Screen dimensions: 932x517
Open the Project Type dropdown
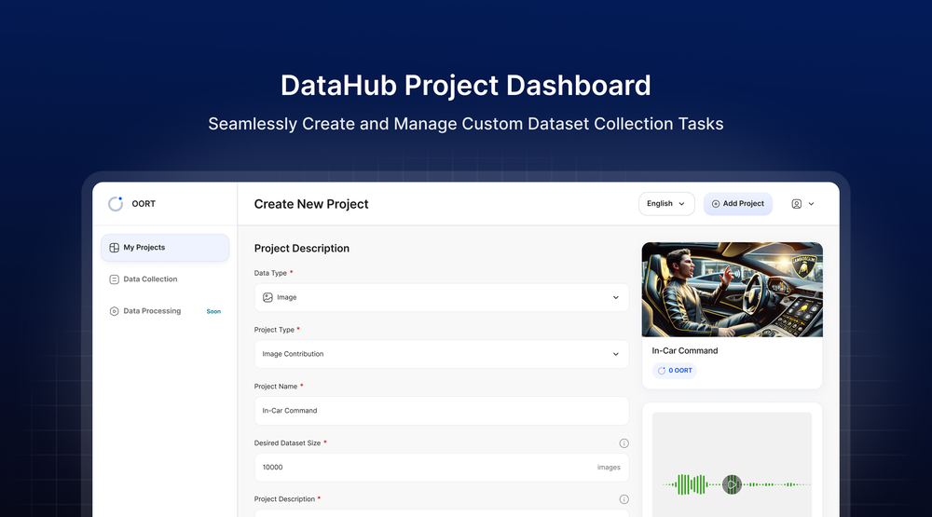point(441,354)
